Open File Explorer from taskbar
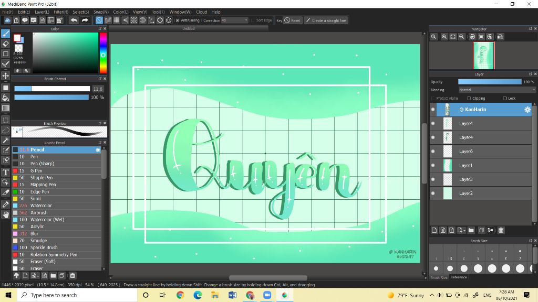This screenshot has width=538, height=302. 215,295
